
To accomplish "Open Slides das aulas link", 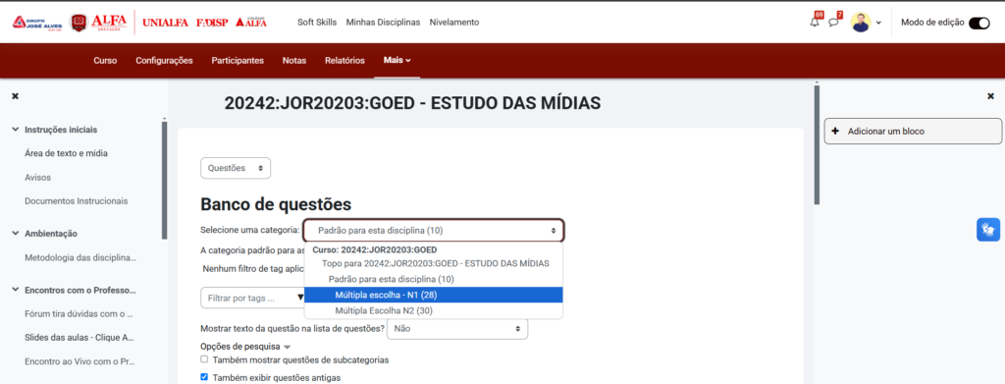I will (x=79, y=337).
